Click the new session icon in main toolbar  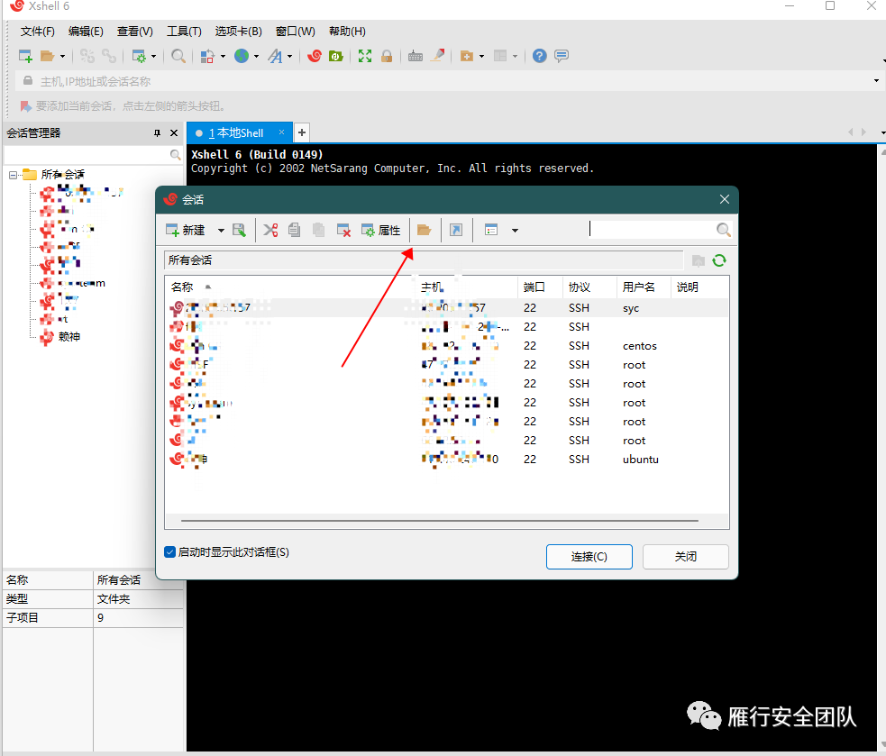tap(25, 56)
